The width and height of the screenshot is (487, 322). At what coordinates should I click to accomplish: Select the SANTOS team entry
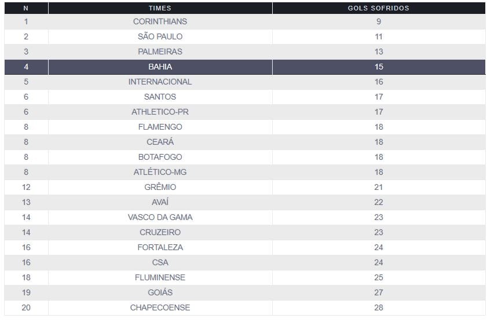160,97
